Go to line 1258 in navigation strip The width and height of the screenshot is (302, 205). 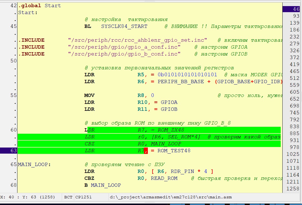click(x=293, y=189)
